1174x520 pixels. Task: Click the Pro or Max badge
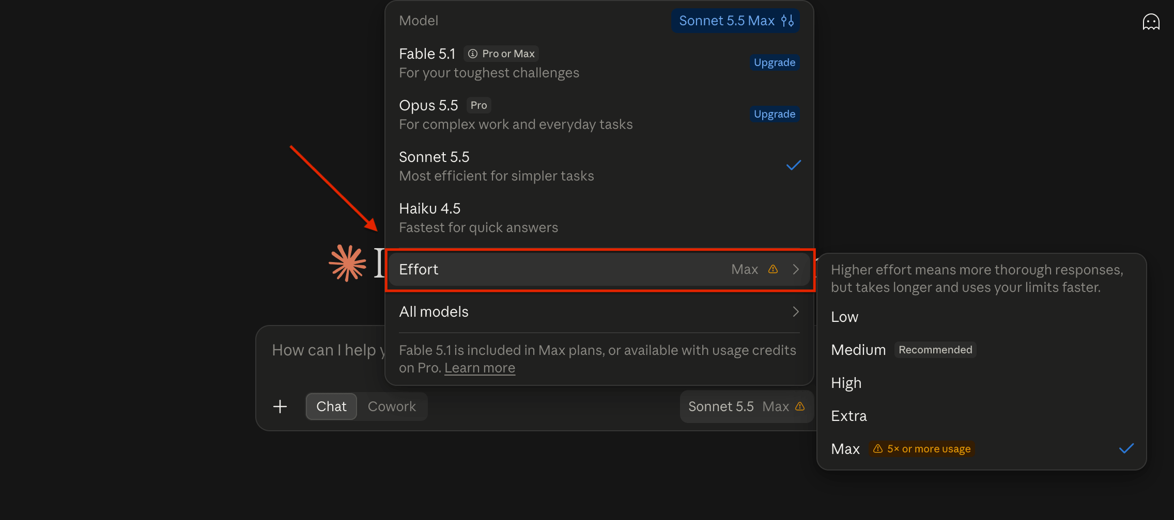click(502, 54)
